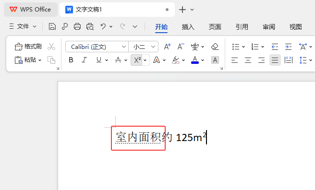Switch to the 视图 (View) tab
The height and width of the screenshot is (190, 315).
[296, 27]
